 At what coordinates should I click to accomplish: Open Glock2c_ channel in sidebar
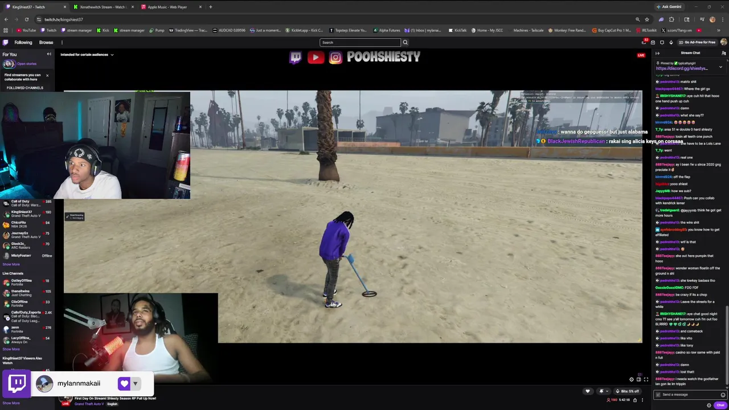pos(27,245)
